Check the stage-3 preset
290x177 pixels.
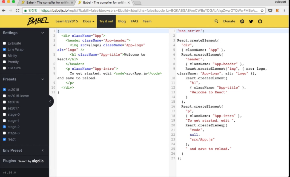pos(4,133)
